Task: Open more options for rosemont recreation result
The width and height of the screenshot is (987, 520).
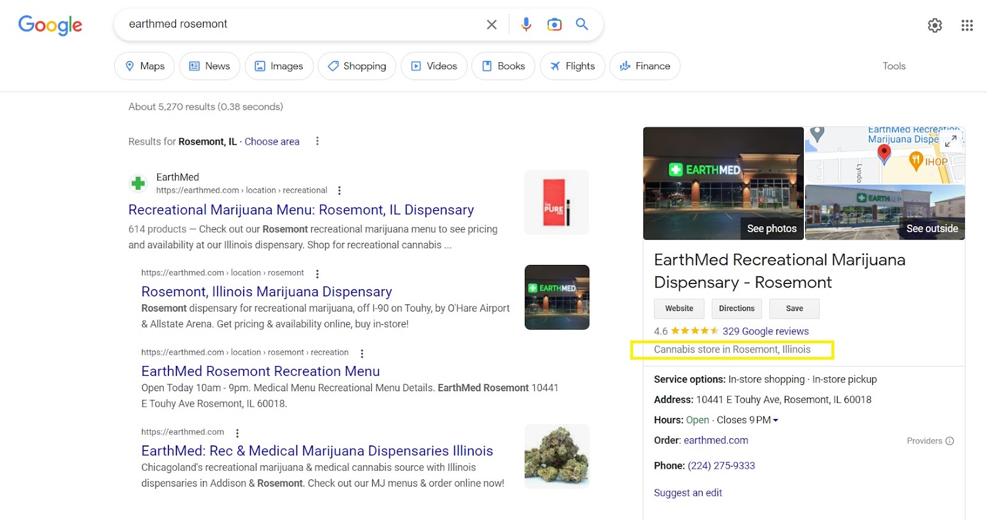Action: tap(362, 354)
